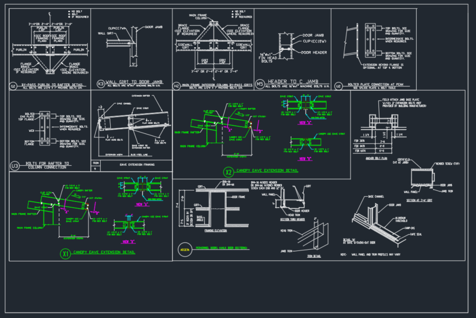Select the "DOOR HEADER" label in section thru header

pyautogui.click(x=302, y=211)
